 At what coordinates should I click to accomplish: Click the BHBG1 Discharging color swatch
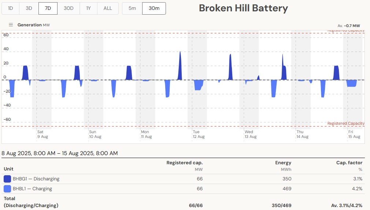tap(7, 179)
